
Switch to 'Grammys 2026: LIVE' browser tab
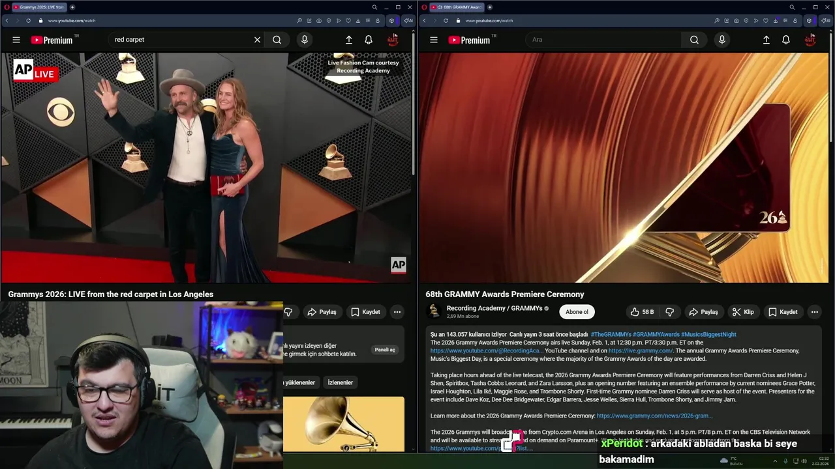pos(39,7)
